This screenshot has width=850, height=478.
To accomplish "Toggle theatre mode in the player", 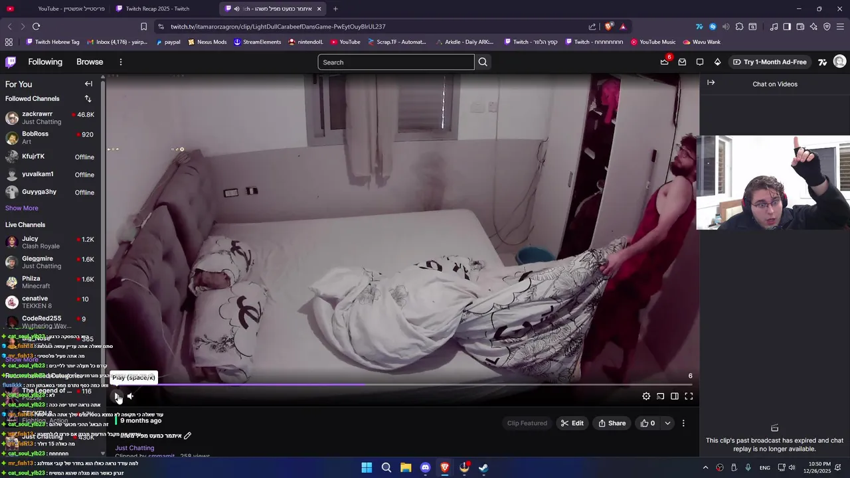I will point(674,396).
